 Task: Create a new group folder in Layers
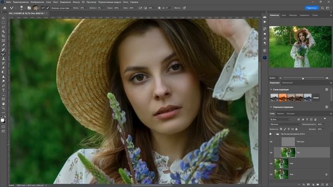coord(318,185)
